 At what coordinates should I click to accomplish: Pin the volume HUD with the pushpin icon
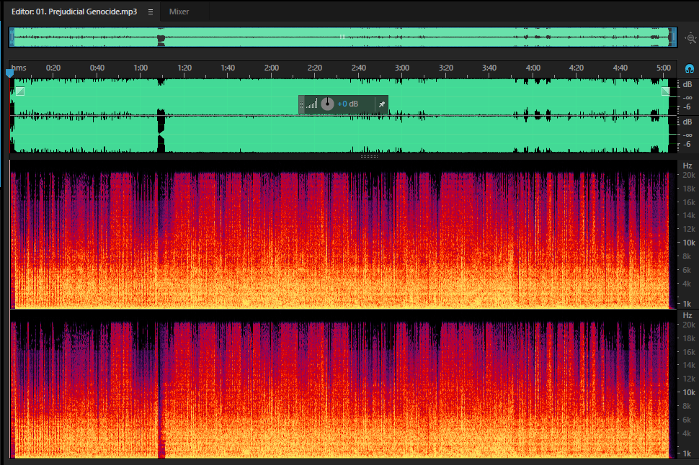pyautogui.click(x=382, y=104)
